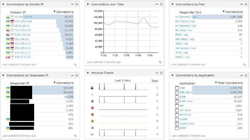
Task: Enable the SIP application checkbox
Action: point(177,106)
